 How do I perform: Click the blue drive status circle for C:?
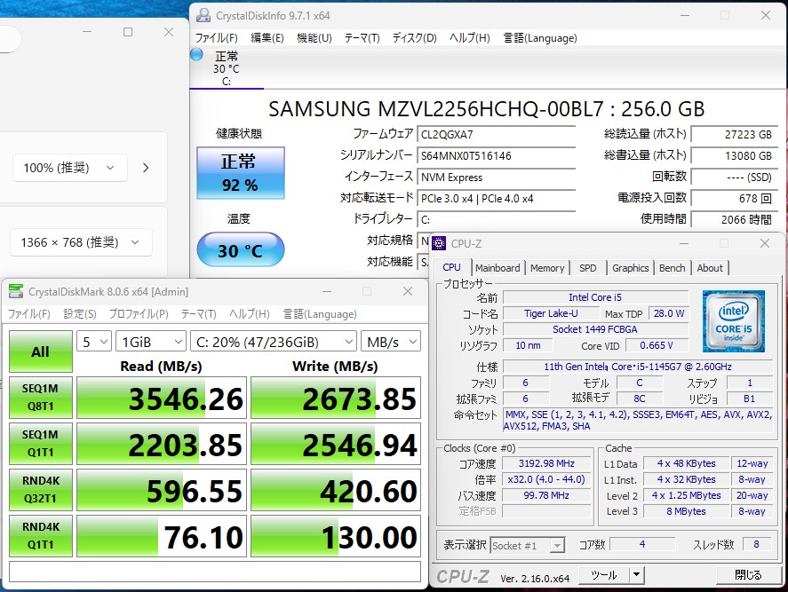[196, 55]
